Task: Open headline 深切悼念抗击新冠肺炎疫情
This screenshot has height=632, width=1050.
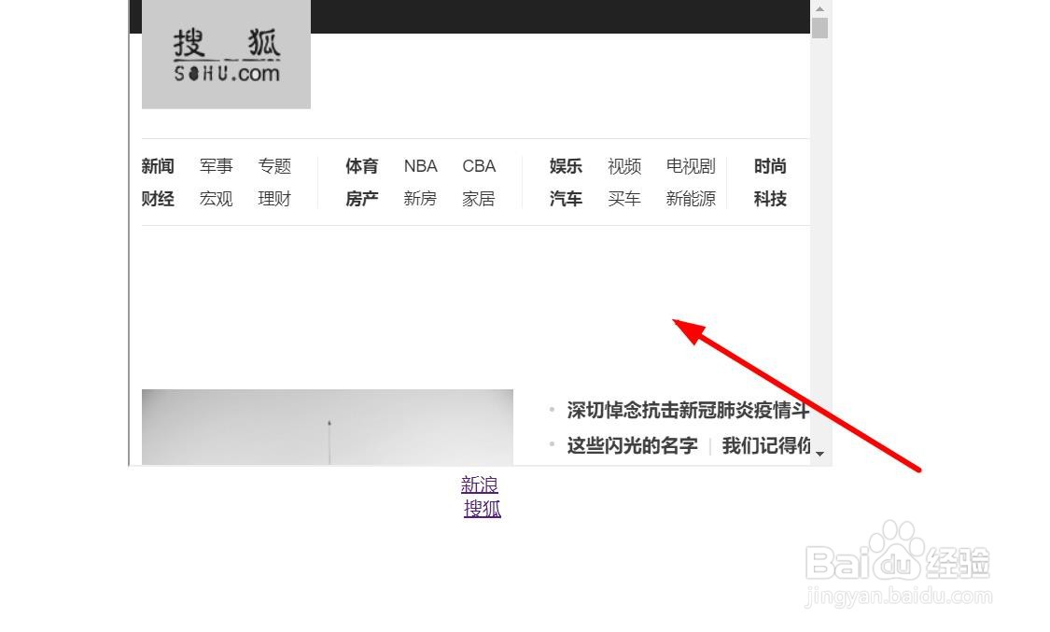Action: 689,410
